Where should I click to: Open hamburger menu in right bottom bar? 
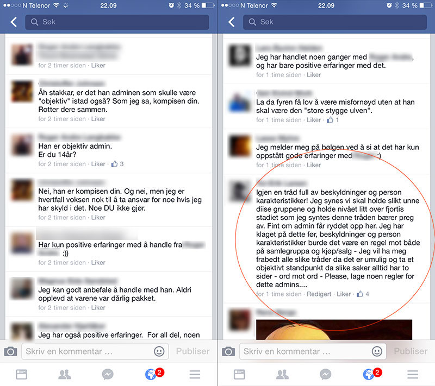413,375
